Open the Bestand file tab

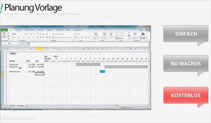4,30
